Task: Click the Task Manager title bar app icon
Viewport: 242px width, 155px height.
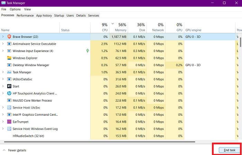Action: click(3, 3)
